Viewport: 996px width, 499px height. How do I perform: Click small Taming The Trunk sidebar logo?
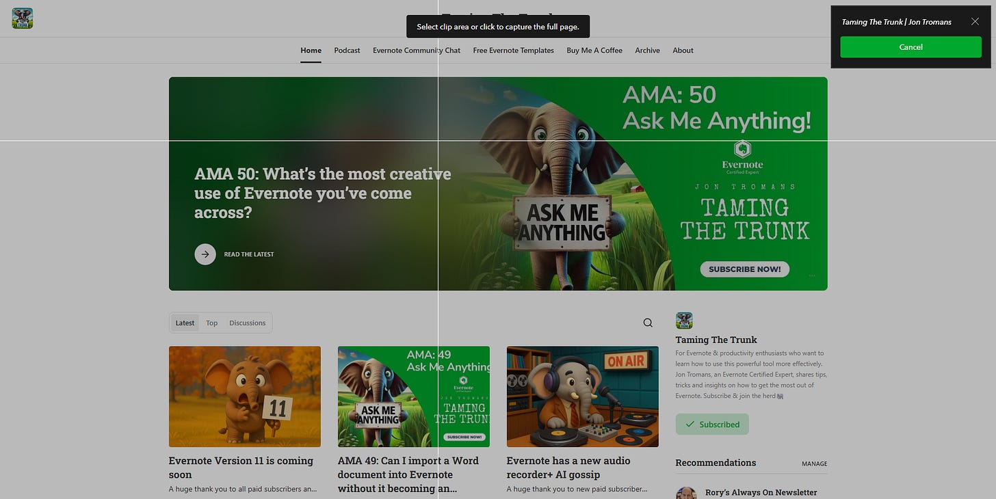[684, 321]
